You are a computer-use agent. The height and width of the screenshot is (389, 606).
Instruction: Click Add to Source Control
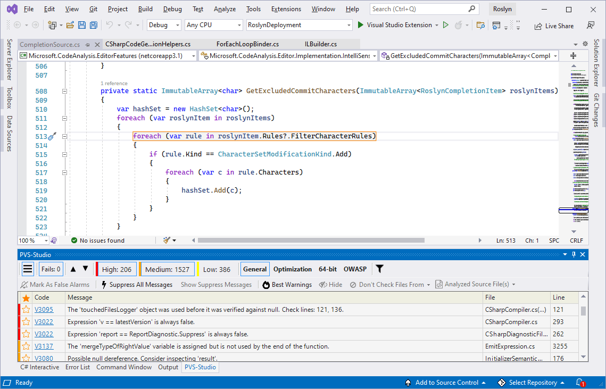(445, 383)
